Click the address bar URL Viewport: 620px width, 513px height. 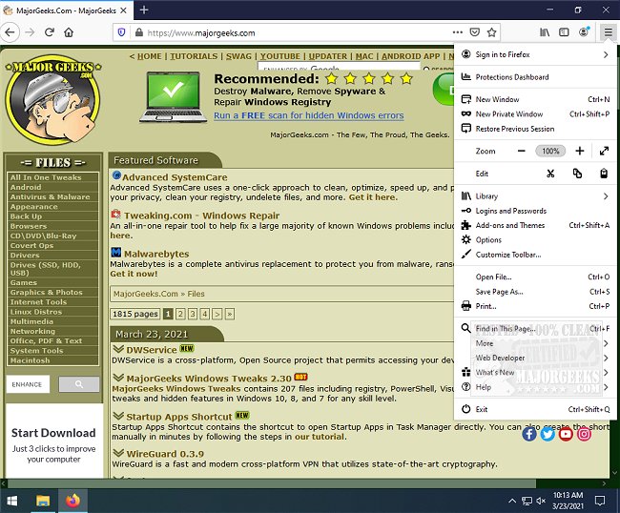point(201,32)
